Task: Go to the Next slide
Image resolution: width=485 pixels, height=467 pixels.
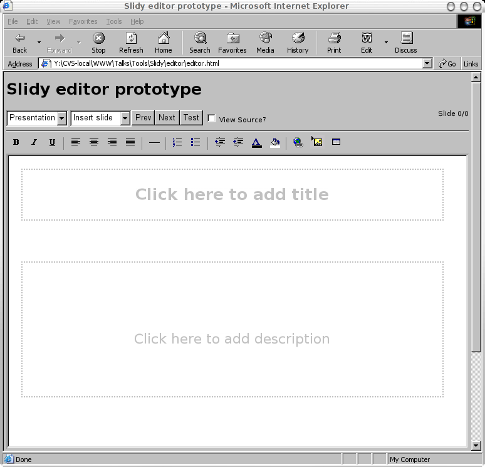Action: [x=167, y=117]
